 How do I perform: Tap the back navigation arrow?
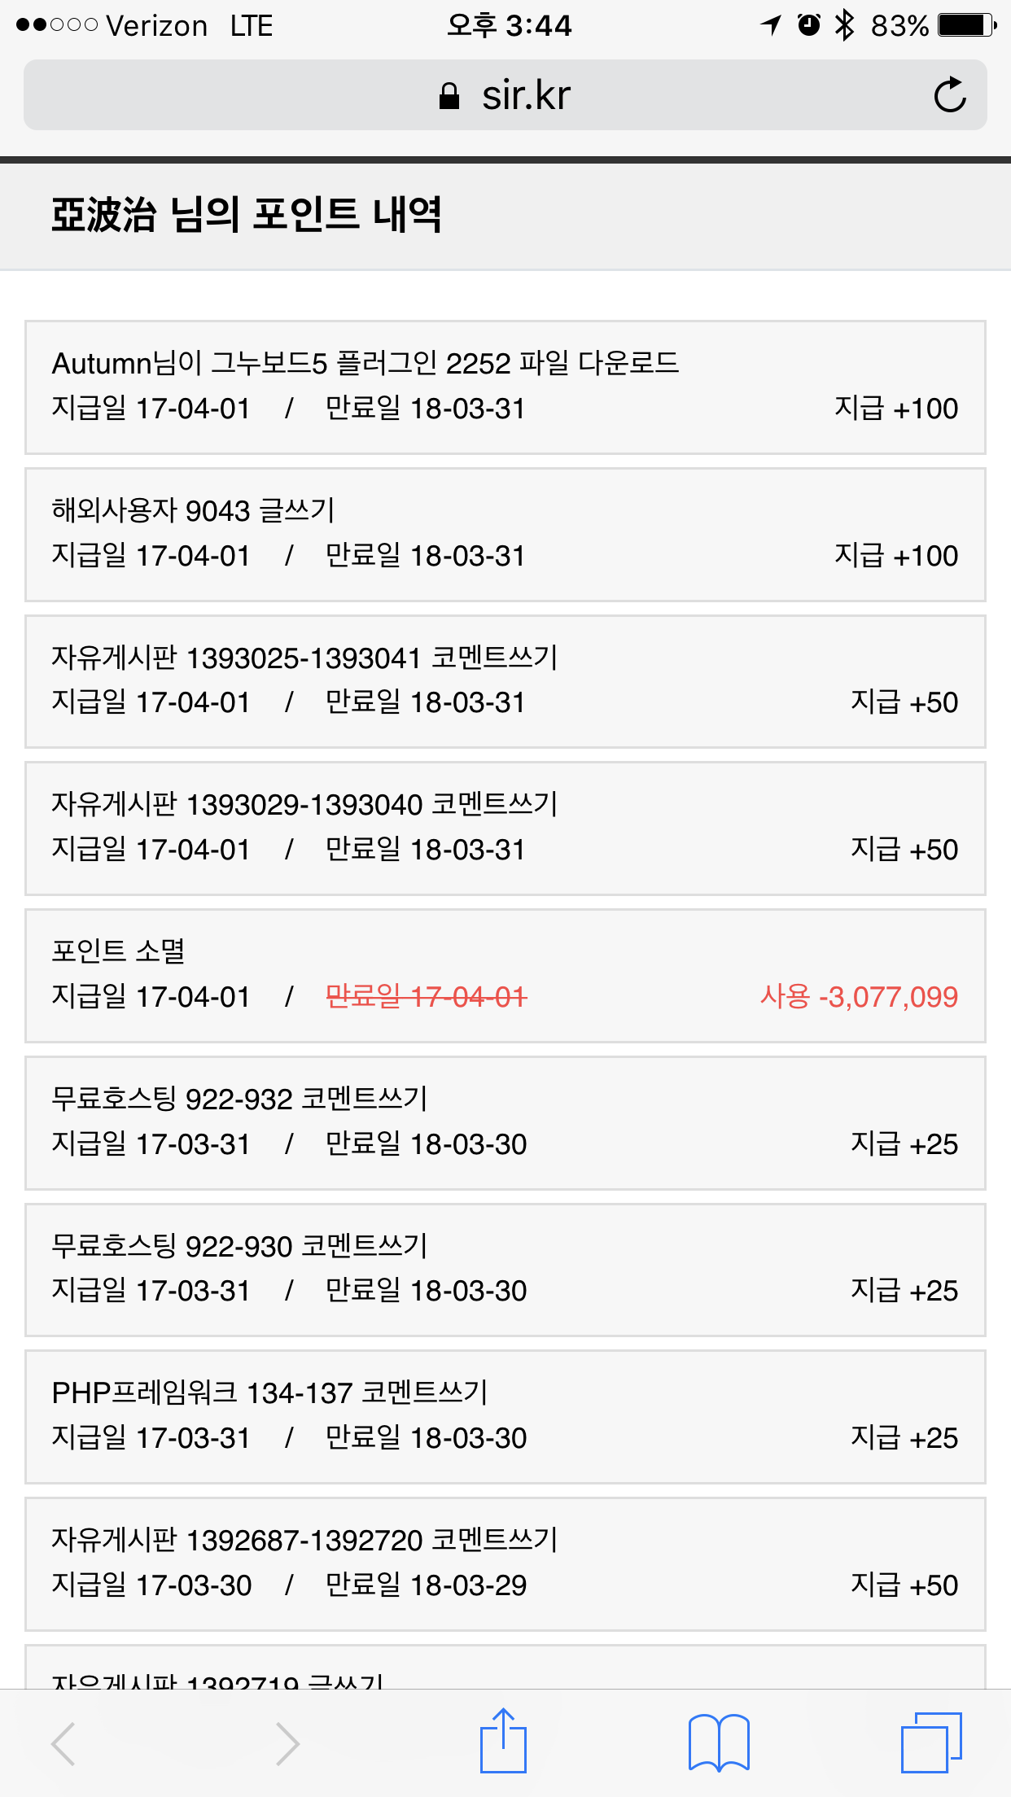[x=63, y=1743]
